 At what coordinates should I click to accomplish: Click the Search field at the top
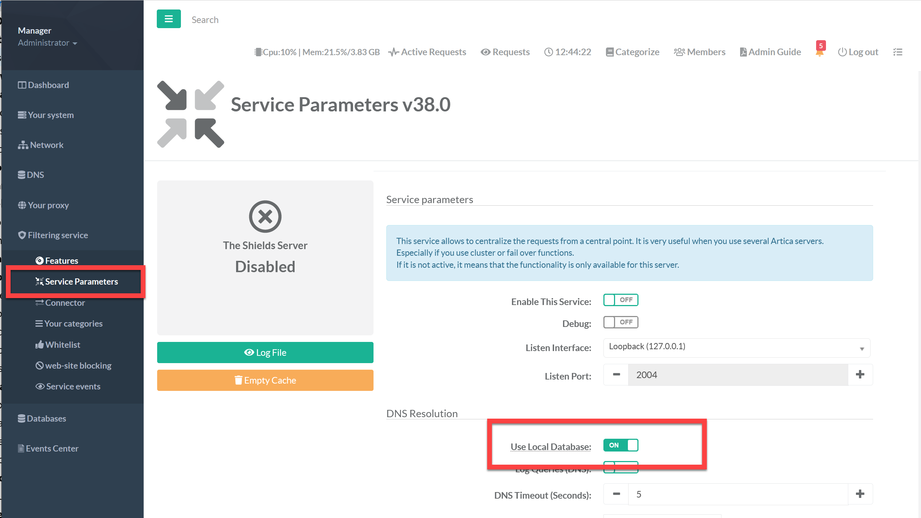(205, 20)
